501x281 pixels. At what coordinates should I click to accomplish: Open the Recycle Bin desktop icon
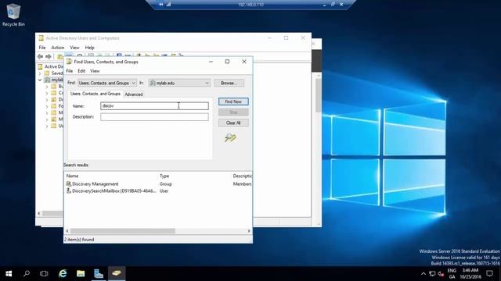tap(13, 14)
